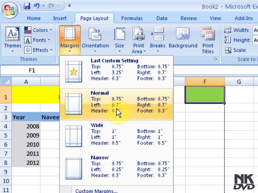Open the Orientation menu
The width and height of the screenshot is (258, 193).
pos(95,40)
